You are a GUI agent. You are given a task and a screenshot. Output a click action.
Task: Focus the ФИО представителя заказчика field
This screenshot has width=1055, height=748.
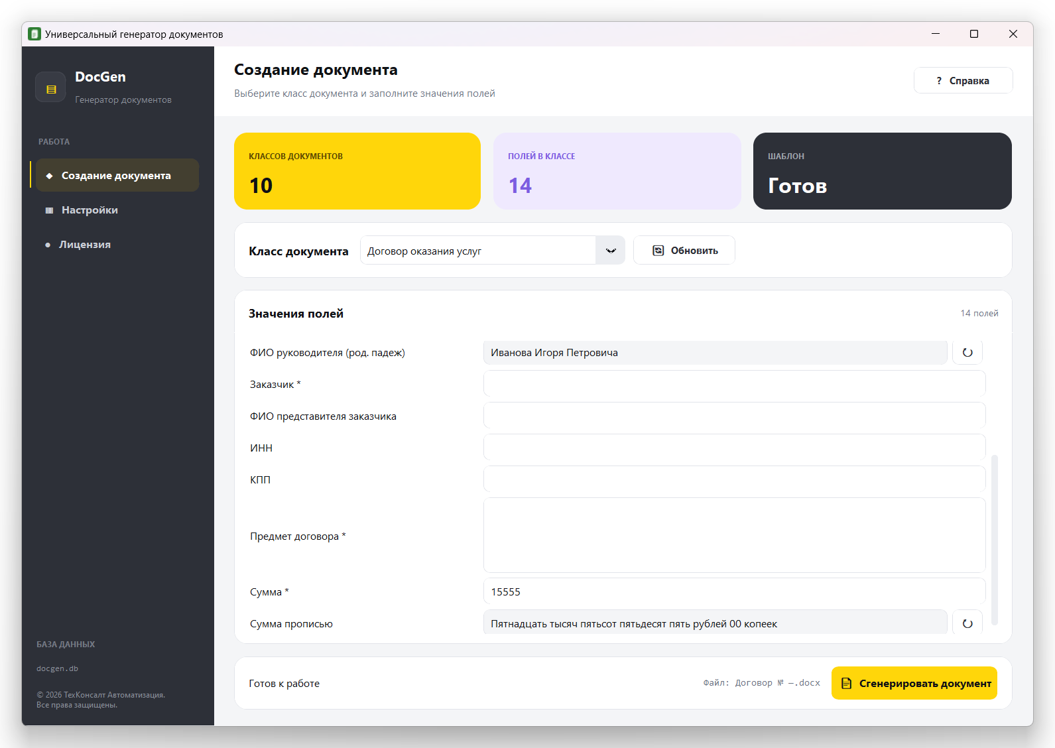[x=734, y=416]
